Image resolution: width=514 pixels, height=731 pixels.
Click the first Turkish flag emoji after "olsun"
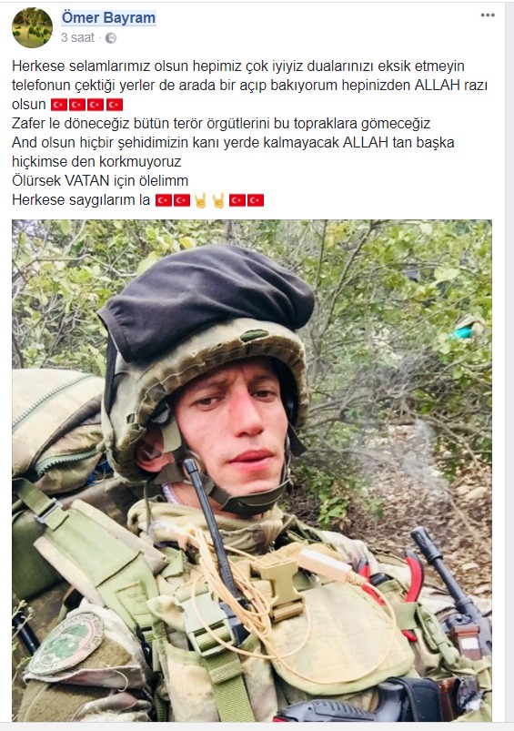point(59,105)
